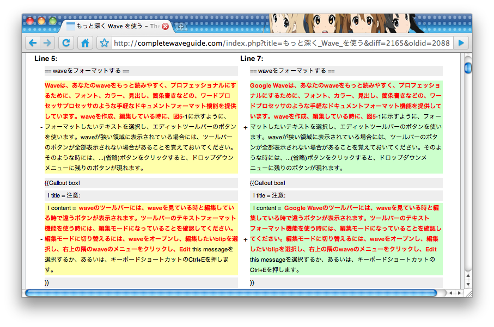Close the browser window with the red button
This screenshot has width=494, height=327.
[30, 21]
